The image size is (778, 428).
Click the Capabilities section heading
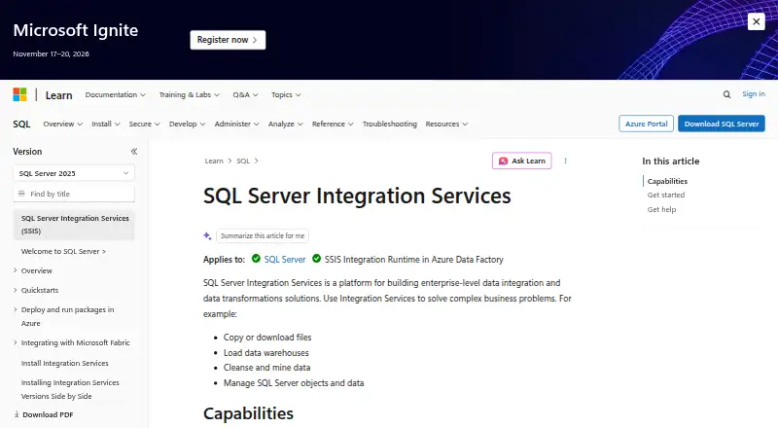point(248,413)
